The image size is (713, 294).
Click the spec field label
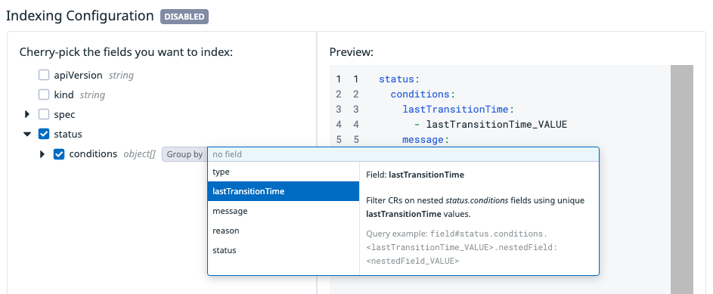click(x=64, y=115)
